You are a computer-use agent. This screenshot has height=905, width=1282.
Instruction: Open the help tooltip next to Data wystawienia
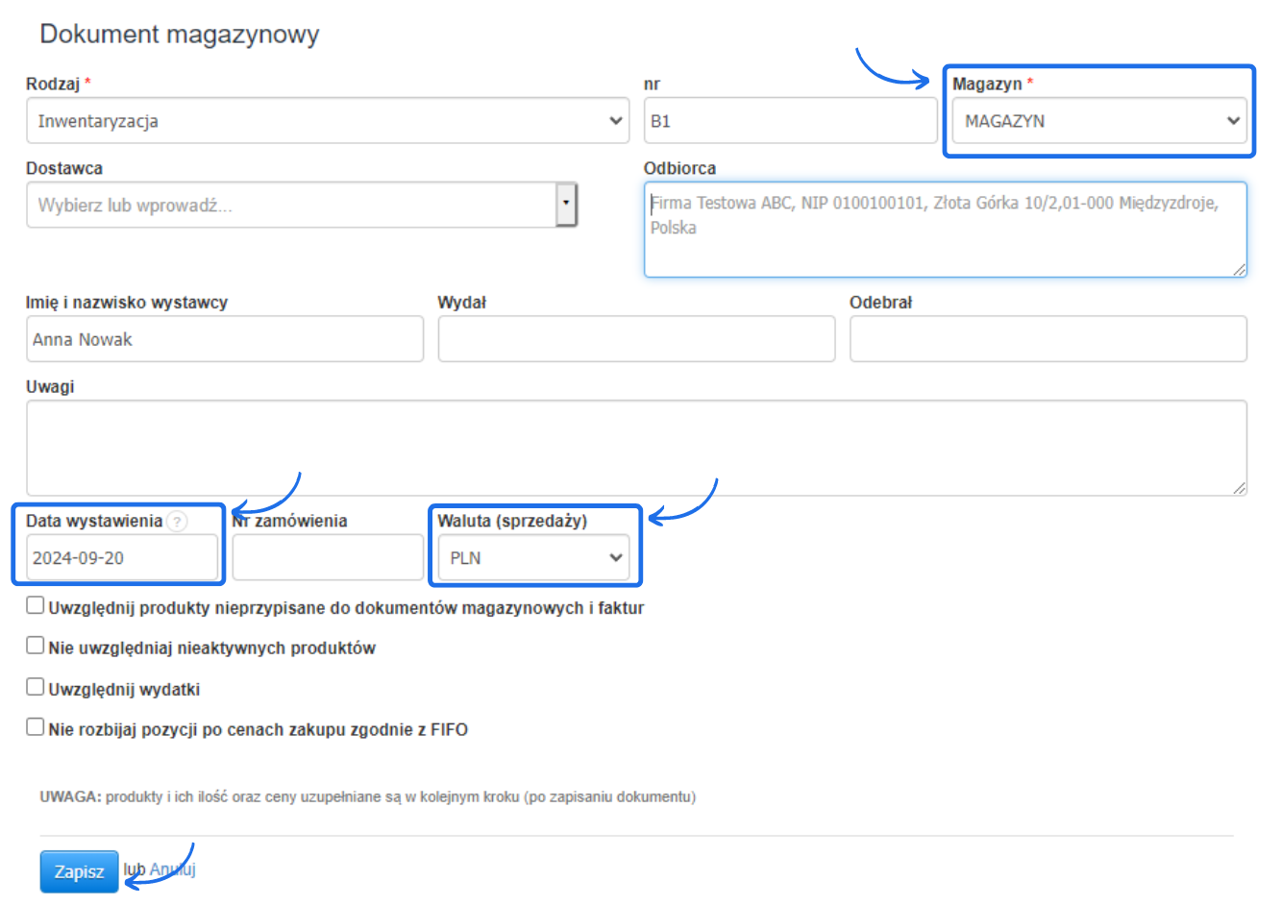pos(177,520)
